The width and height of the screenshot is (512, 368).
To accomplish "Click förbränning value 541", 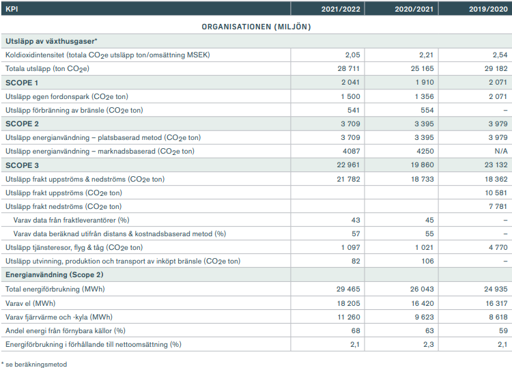I will 354,111.
